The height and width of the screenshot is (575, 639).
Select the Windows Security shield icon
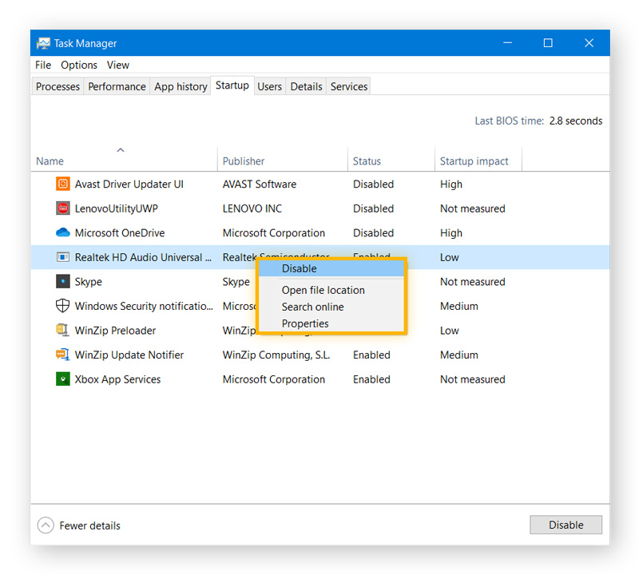tap(63, 306)
